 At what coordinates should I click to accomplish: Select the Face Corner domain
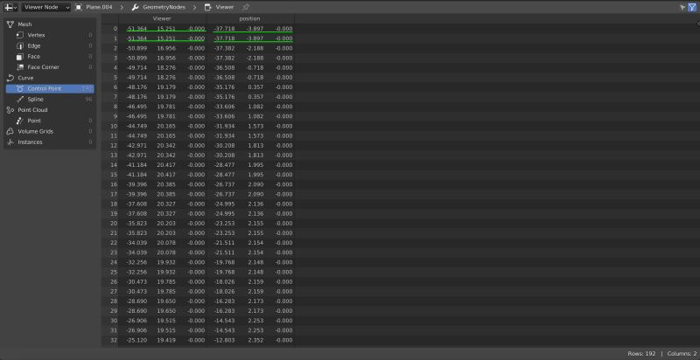[50, 67]
